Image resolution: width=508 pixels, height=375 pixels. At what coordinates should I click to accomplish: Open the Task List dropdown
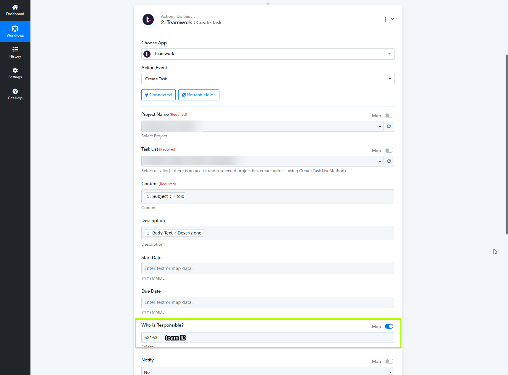263,161
